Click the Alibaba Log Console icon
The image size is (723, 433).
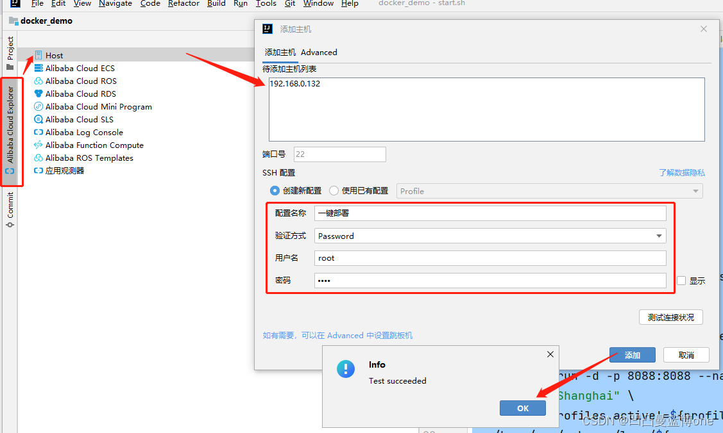tap(38, 132)
